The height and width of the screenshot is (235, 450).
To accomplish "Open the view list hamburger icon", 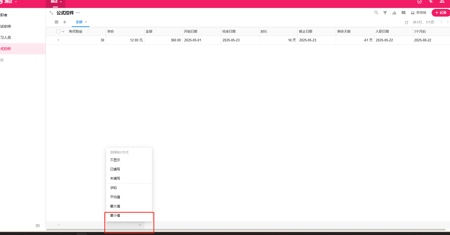I will point(56,22).
